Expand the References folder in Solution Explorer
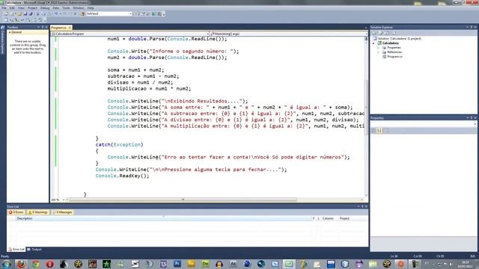The image size is (479, 269). point(378,52)
